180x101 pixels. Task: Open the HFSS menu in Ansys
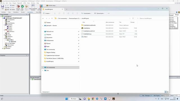click(x=24, y=3)
